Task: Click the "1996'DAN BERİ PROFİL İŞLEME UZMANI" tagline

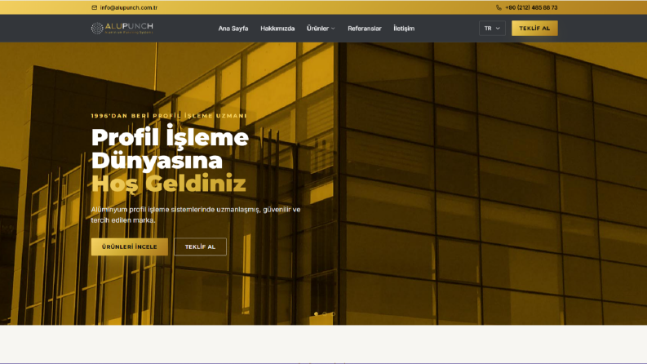Action: pos(169,116)
